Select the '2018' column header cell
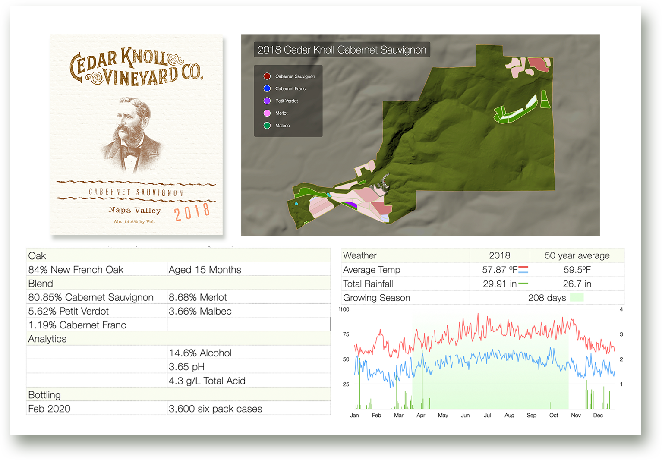Image resolution: width=662 pixels, height=460 pixels. (x=500, y=255)
